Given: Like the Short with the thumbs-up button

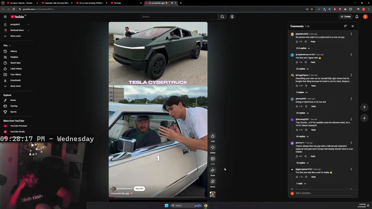Looking at the screenshot, I should (x=213, y=136).
